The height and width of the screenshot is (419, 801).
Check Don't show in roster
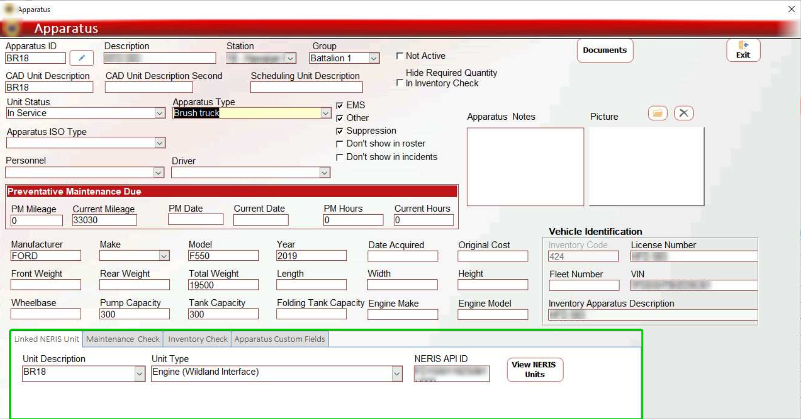(340, 144)
